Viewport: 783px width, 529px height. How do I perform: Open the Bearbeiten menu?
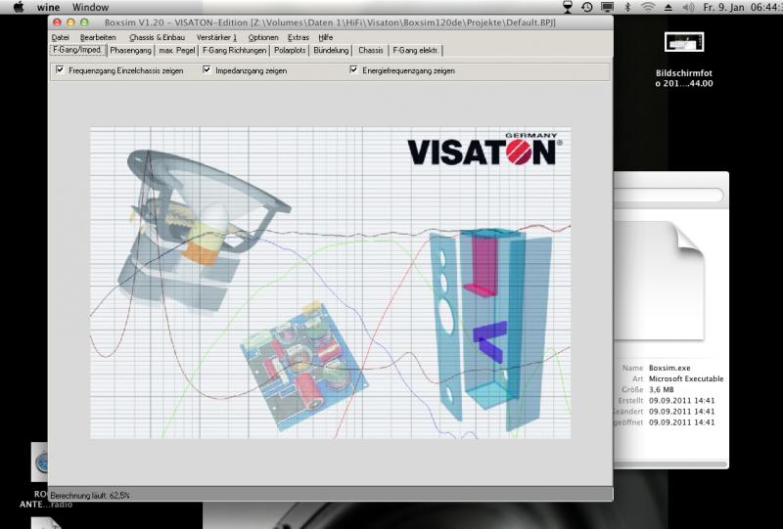pyautogui.click(x=98, y=37)
